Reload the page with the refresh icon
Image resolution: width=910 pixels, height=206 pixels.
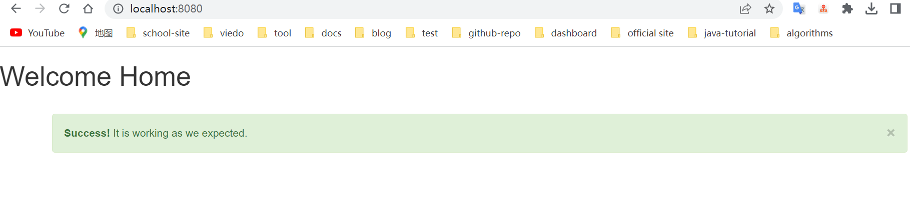click(64, 8)
